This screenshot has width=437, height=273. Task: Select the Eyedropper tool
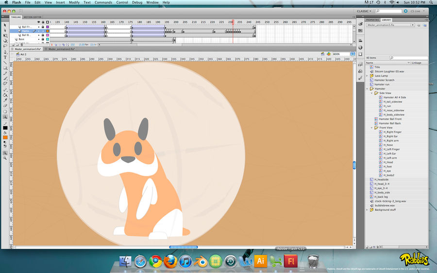point(5,100)
